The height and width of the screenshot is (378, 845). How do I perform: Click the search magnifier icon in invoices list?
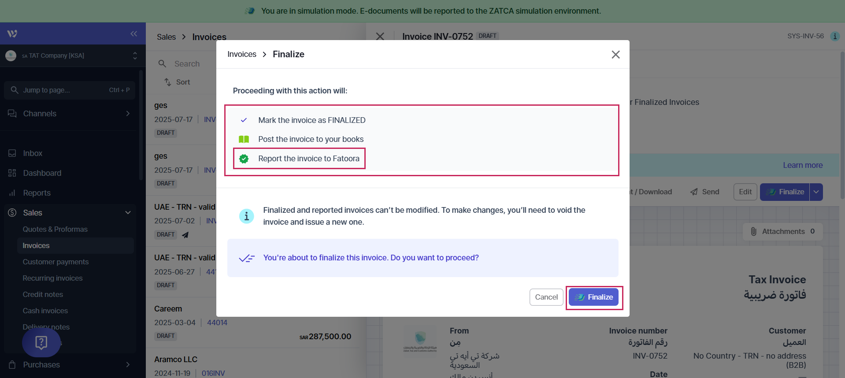163,64
